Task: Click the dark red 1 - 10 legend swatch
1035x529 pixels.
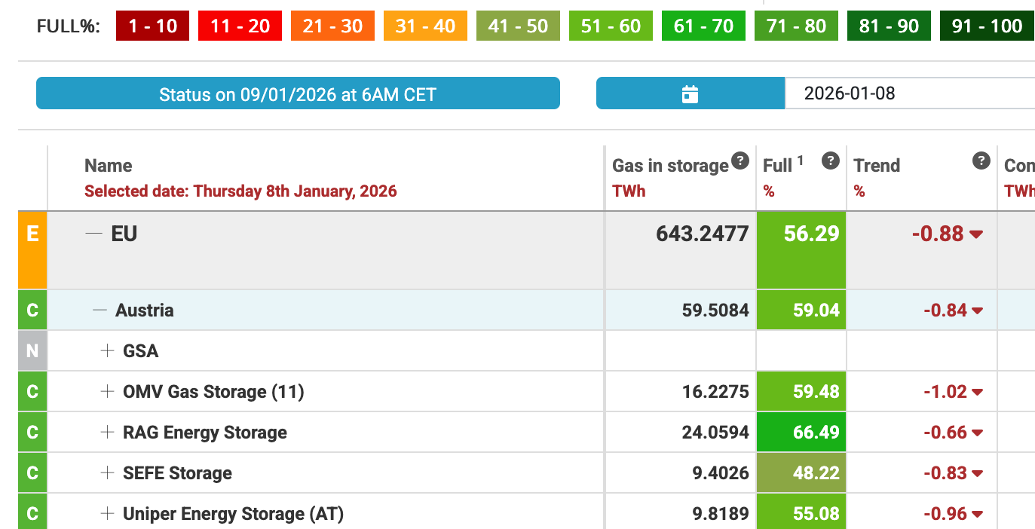Action: point(152,26)
